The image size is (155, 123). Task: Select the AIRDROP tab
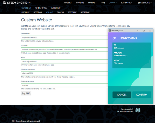(56, 8)
